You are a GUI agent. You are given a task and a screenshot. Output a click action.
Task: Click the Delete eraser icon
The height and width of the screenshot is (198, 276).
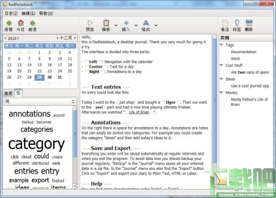pyautogui.click(x=249, y=23)
